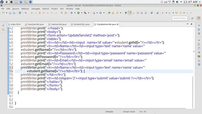Viewport: 202px width, 114px height.
Task: Click the Back navigation arrow icon
Action: (181, 13)
